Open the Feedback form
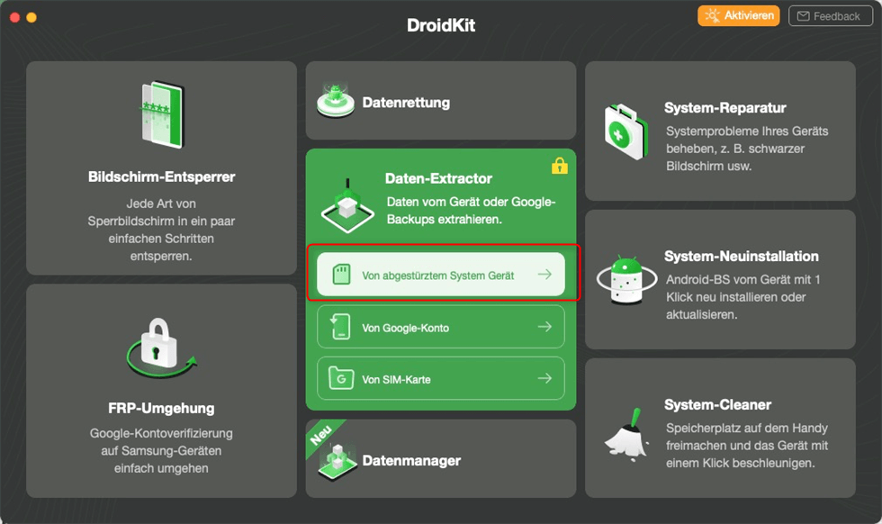This screenshot has width=882, height=524. click(830, 16)
